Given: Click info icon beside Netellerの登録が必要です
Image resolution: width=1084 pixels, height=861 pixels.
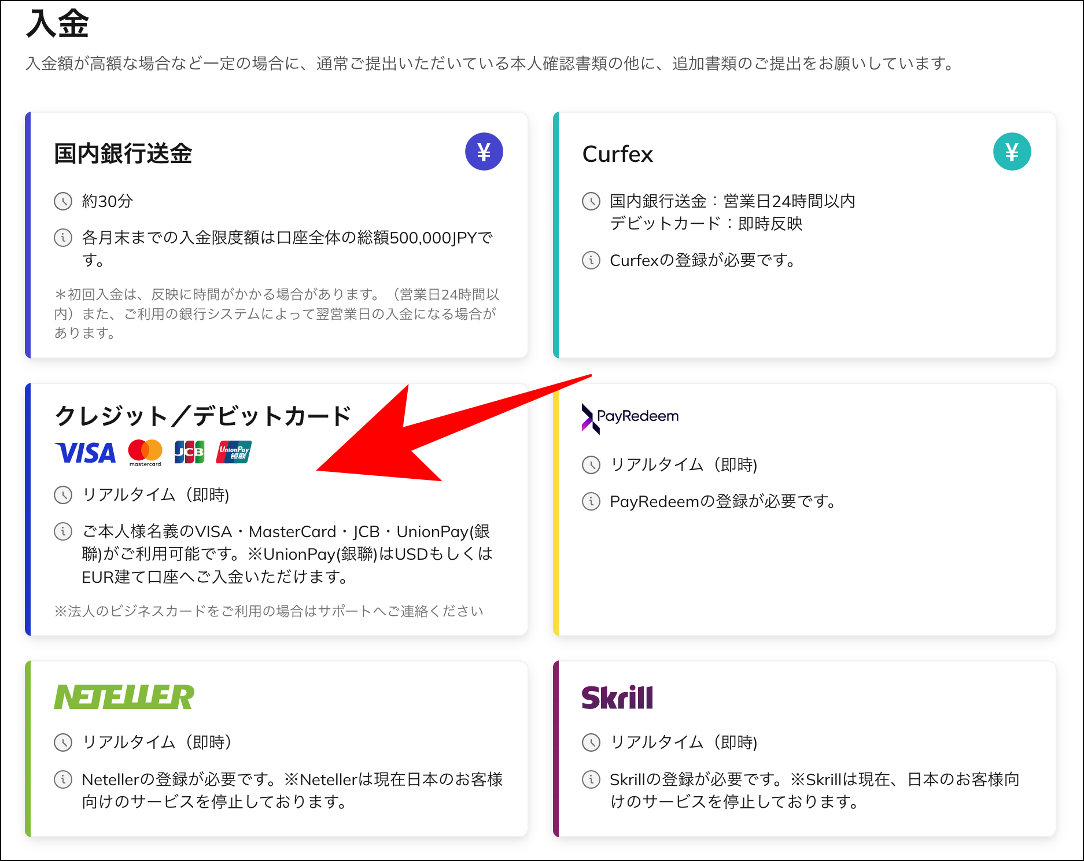Looking at the screenshot, I should click(x=63, y=779).
